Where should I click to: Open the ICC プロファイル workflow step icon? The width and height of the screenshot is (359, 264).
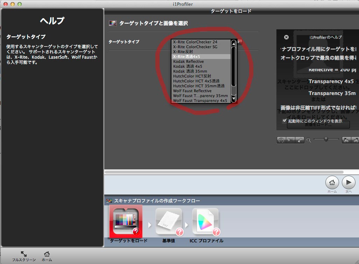(x=206, y=222)
